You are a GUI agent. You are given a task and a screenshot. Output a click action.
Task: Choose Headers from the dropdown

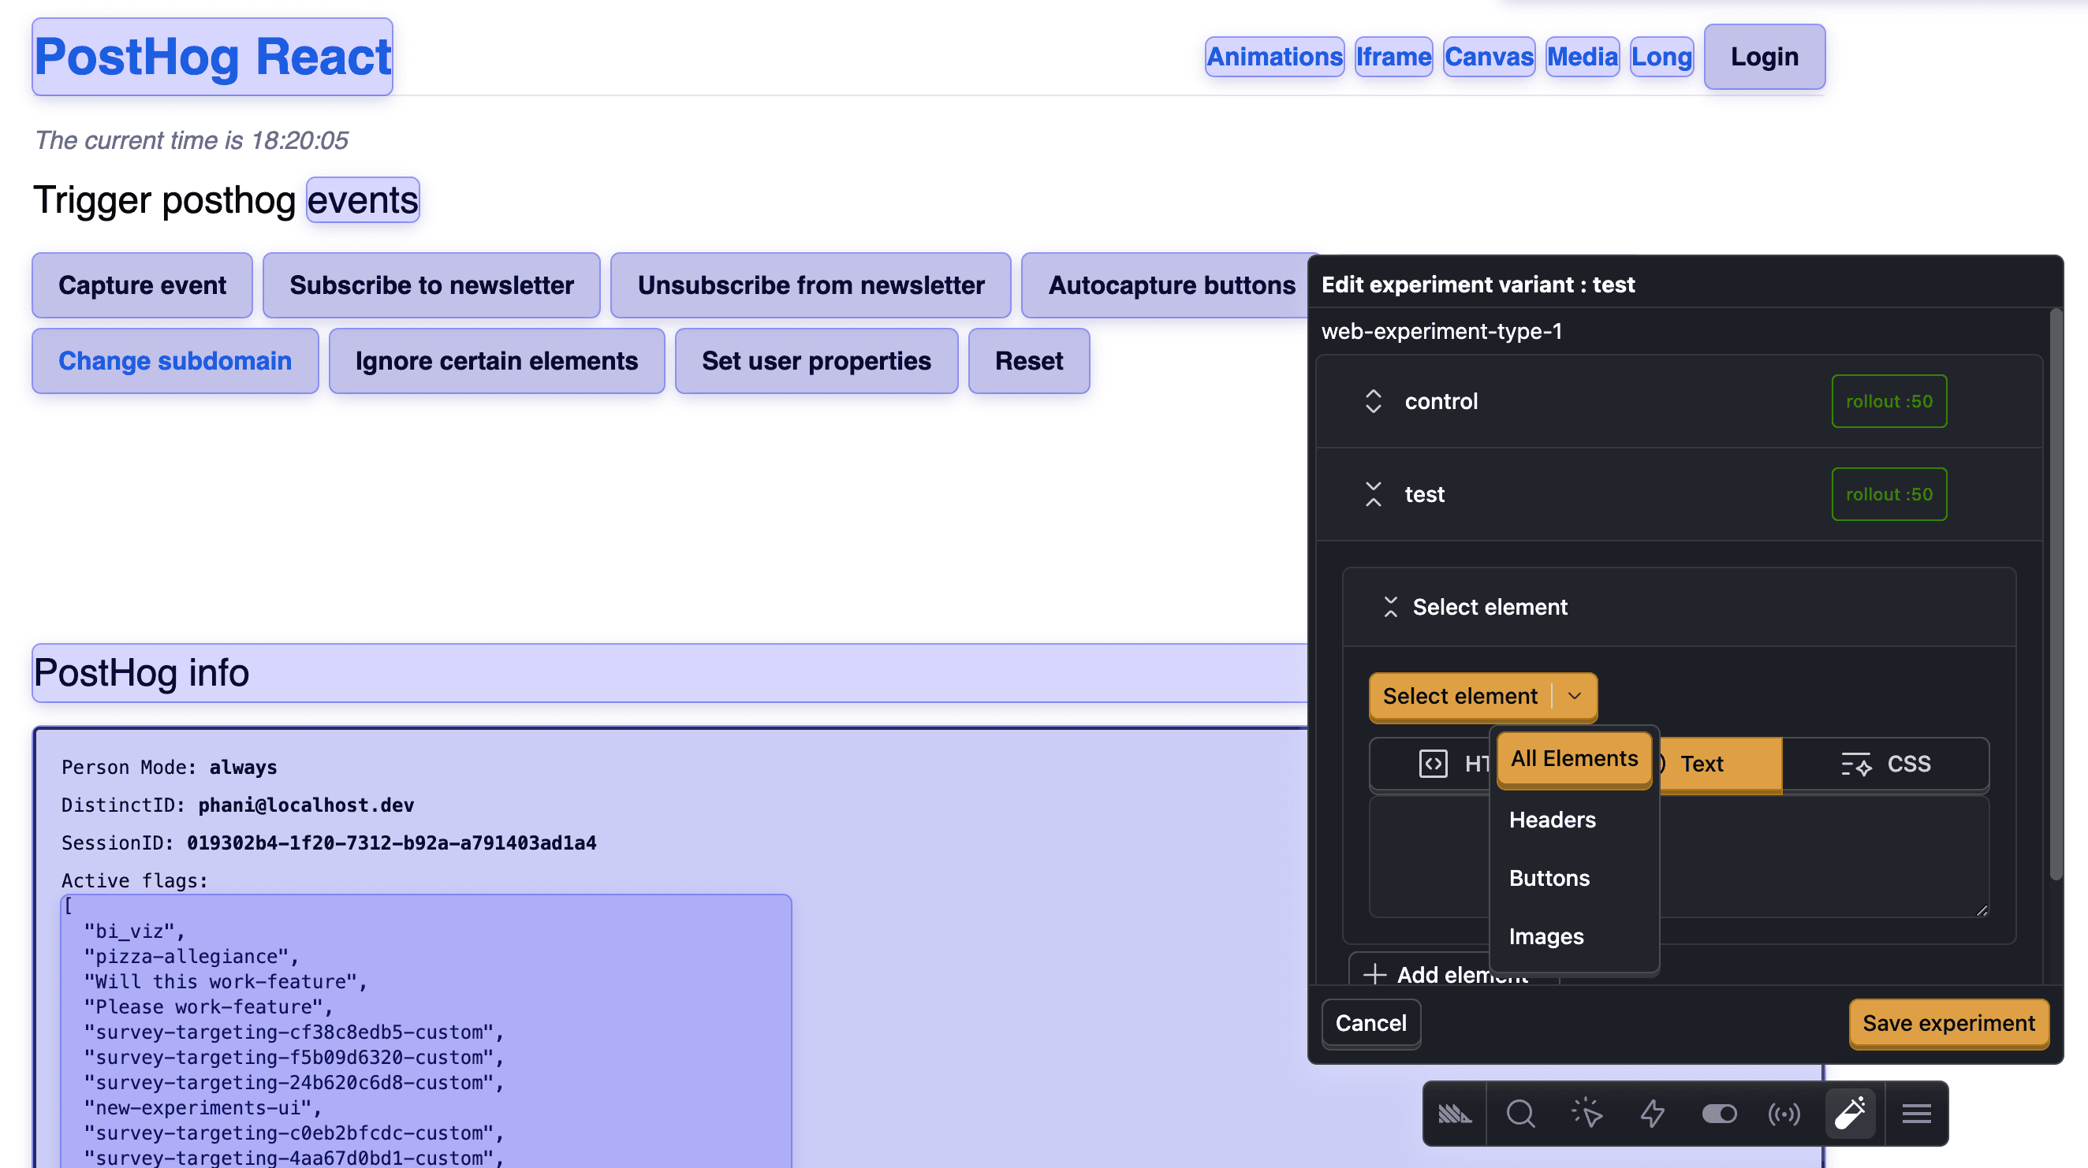click(x=1573, y=820)
